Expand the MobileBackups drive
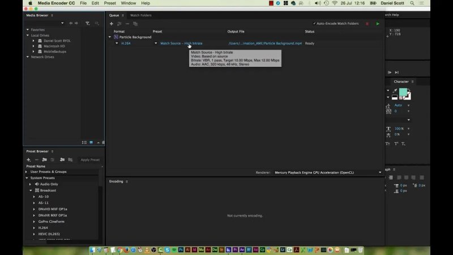The height and width of the screenshot is (255, 453). pos(33,52)
